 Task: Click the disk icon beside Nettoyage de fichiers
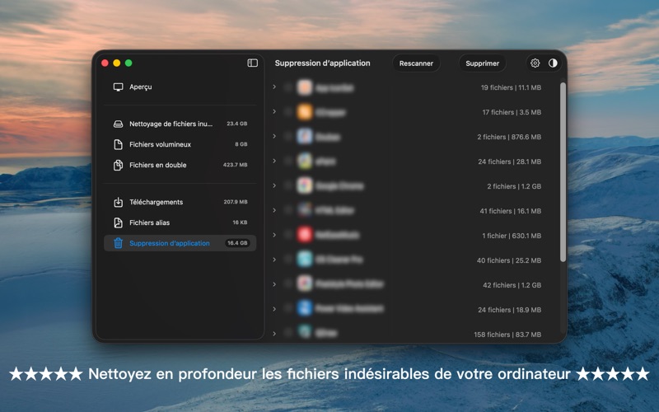[118, 124]
